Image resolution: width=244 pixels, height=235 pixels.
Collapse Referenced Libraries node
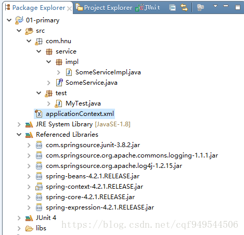[19, 135]
